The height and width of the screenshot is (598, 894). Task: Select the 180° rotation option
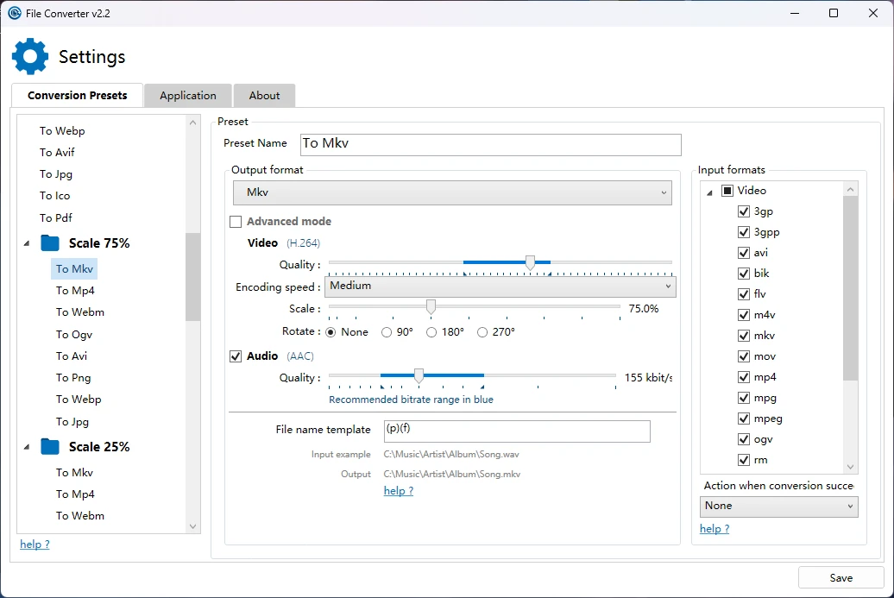click(x=431, y=332)
